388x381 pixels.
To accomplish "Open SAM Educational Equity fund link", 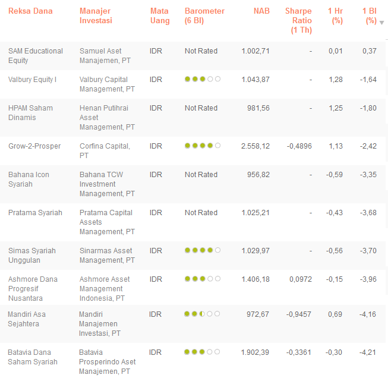I will (x=35, y=55).
